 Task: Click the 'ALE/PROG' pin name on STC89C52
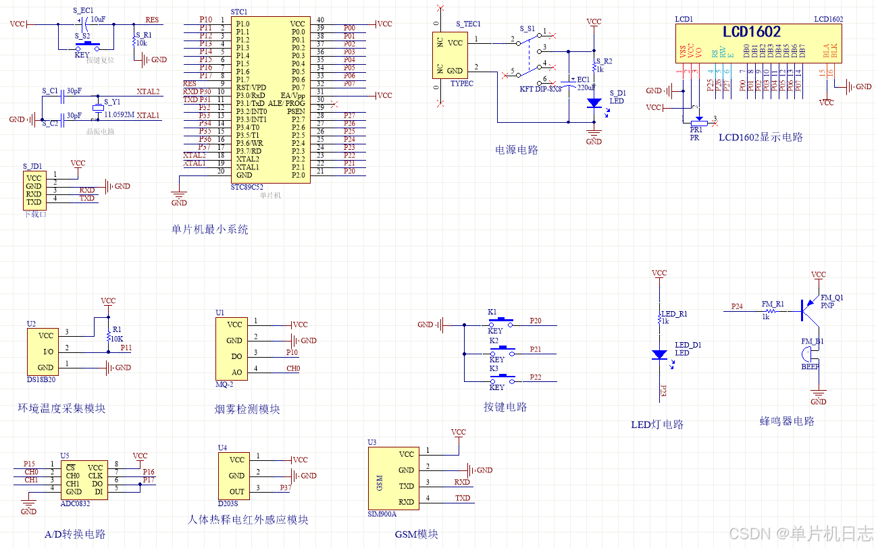(286, 103)
